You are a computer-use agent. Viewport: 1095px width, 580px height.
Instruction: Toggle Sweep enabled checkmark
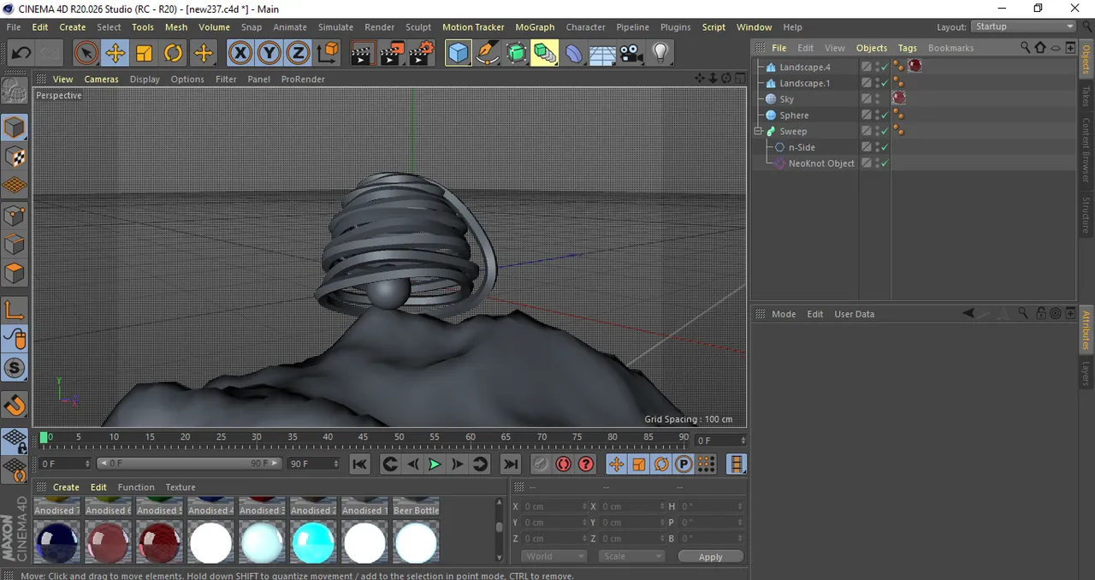pos(885,132)
